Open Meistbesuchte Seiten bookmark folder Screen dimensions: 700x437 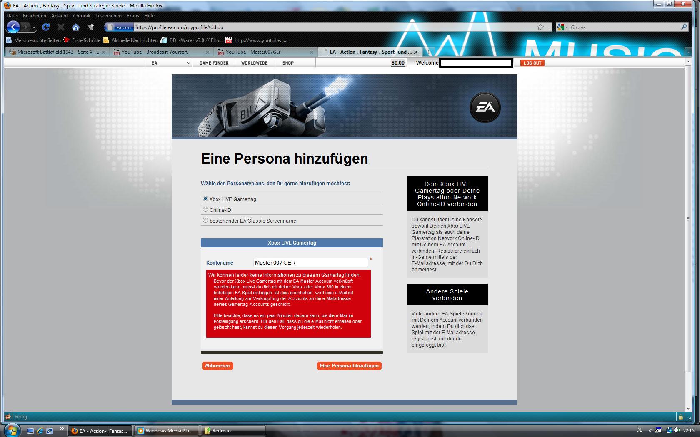pos(33,40)
